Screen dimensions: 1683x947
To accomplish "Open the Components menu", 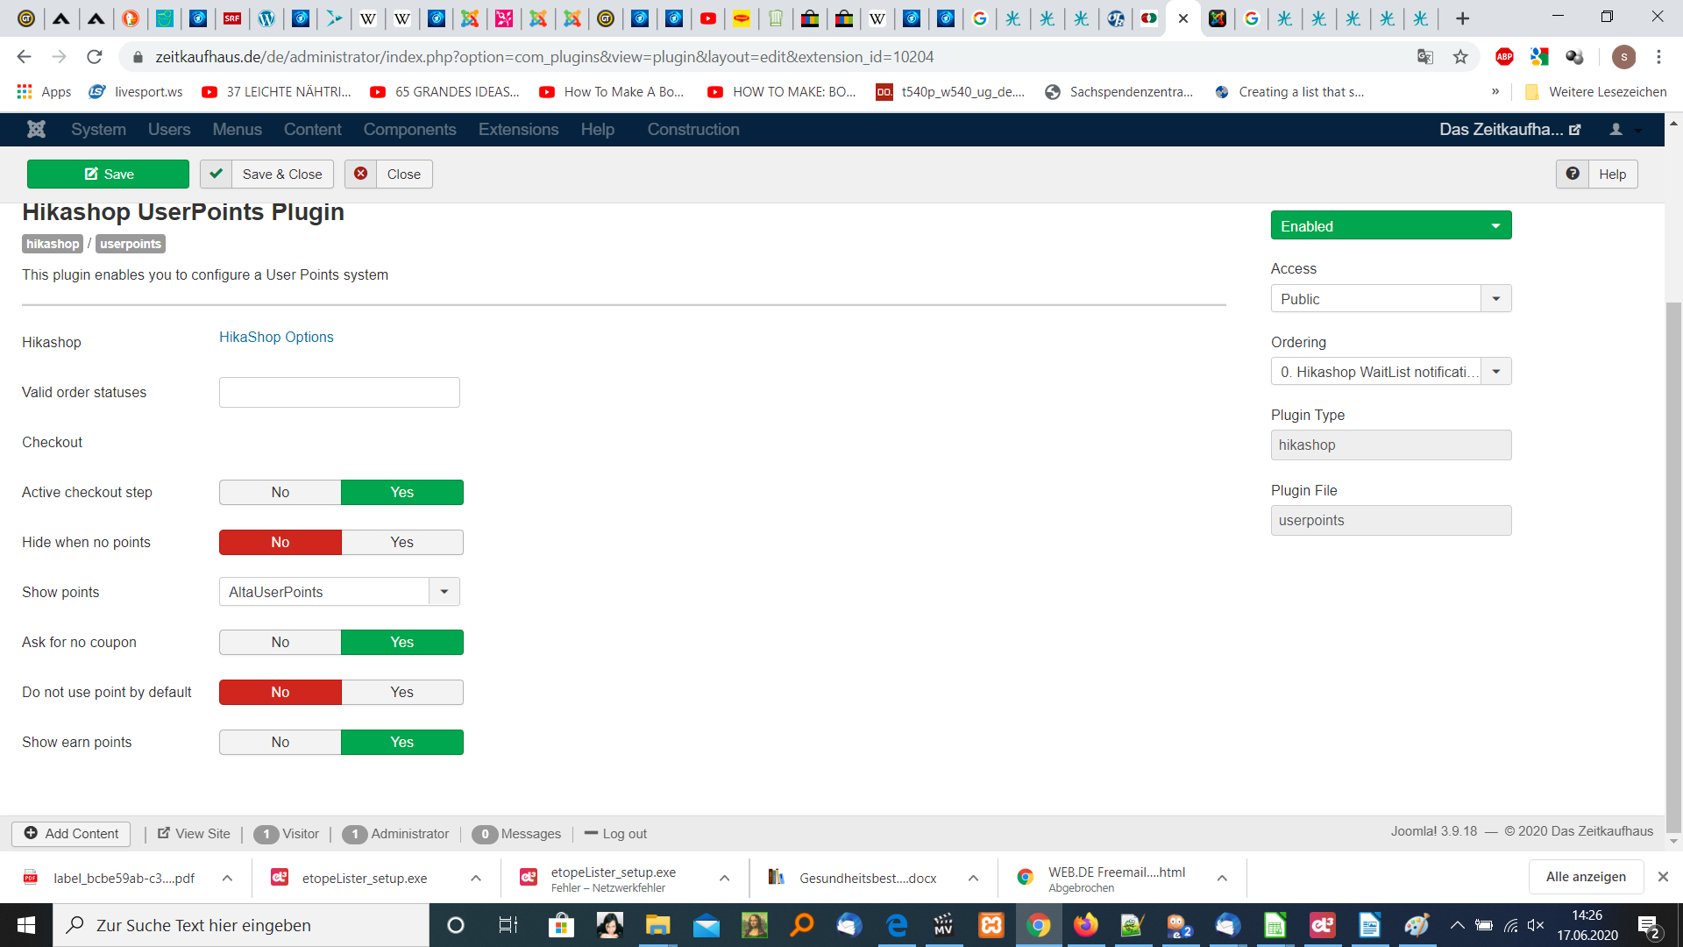I will (409, 130).
